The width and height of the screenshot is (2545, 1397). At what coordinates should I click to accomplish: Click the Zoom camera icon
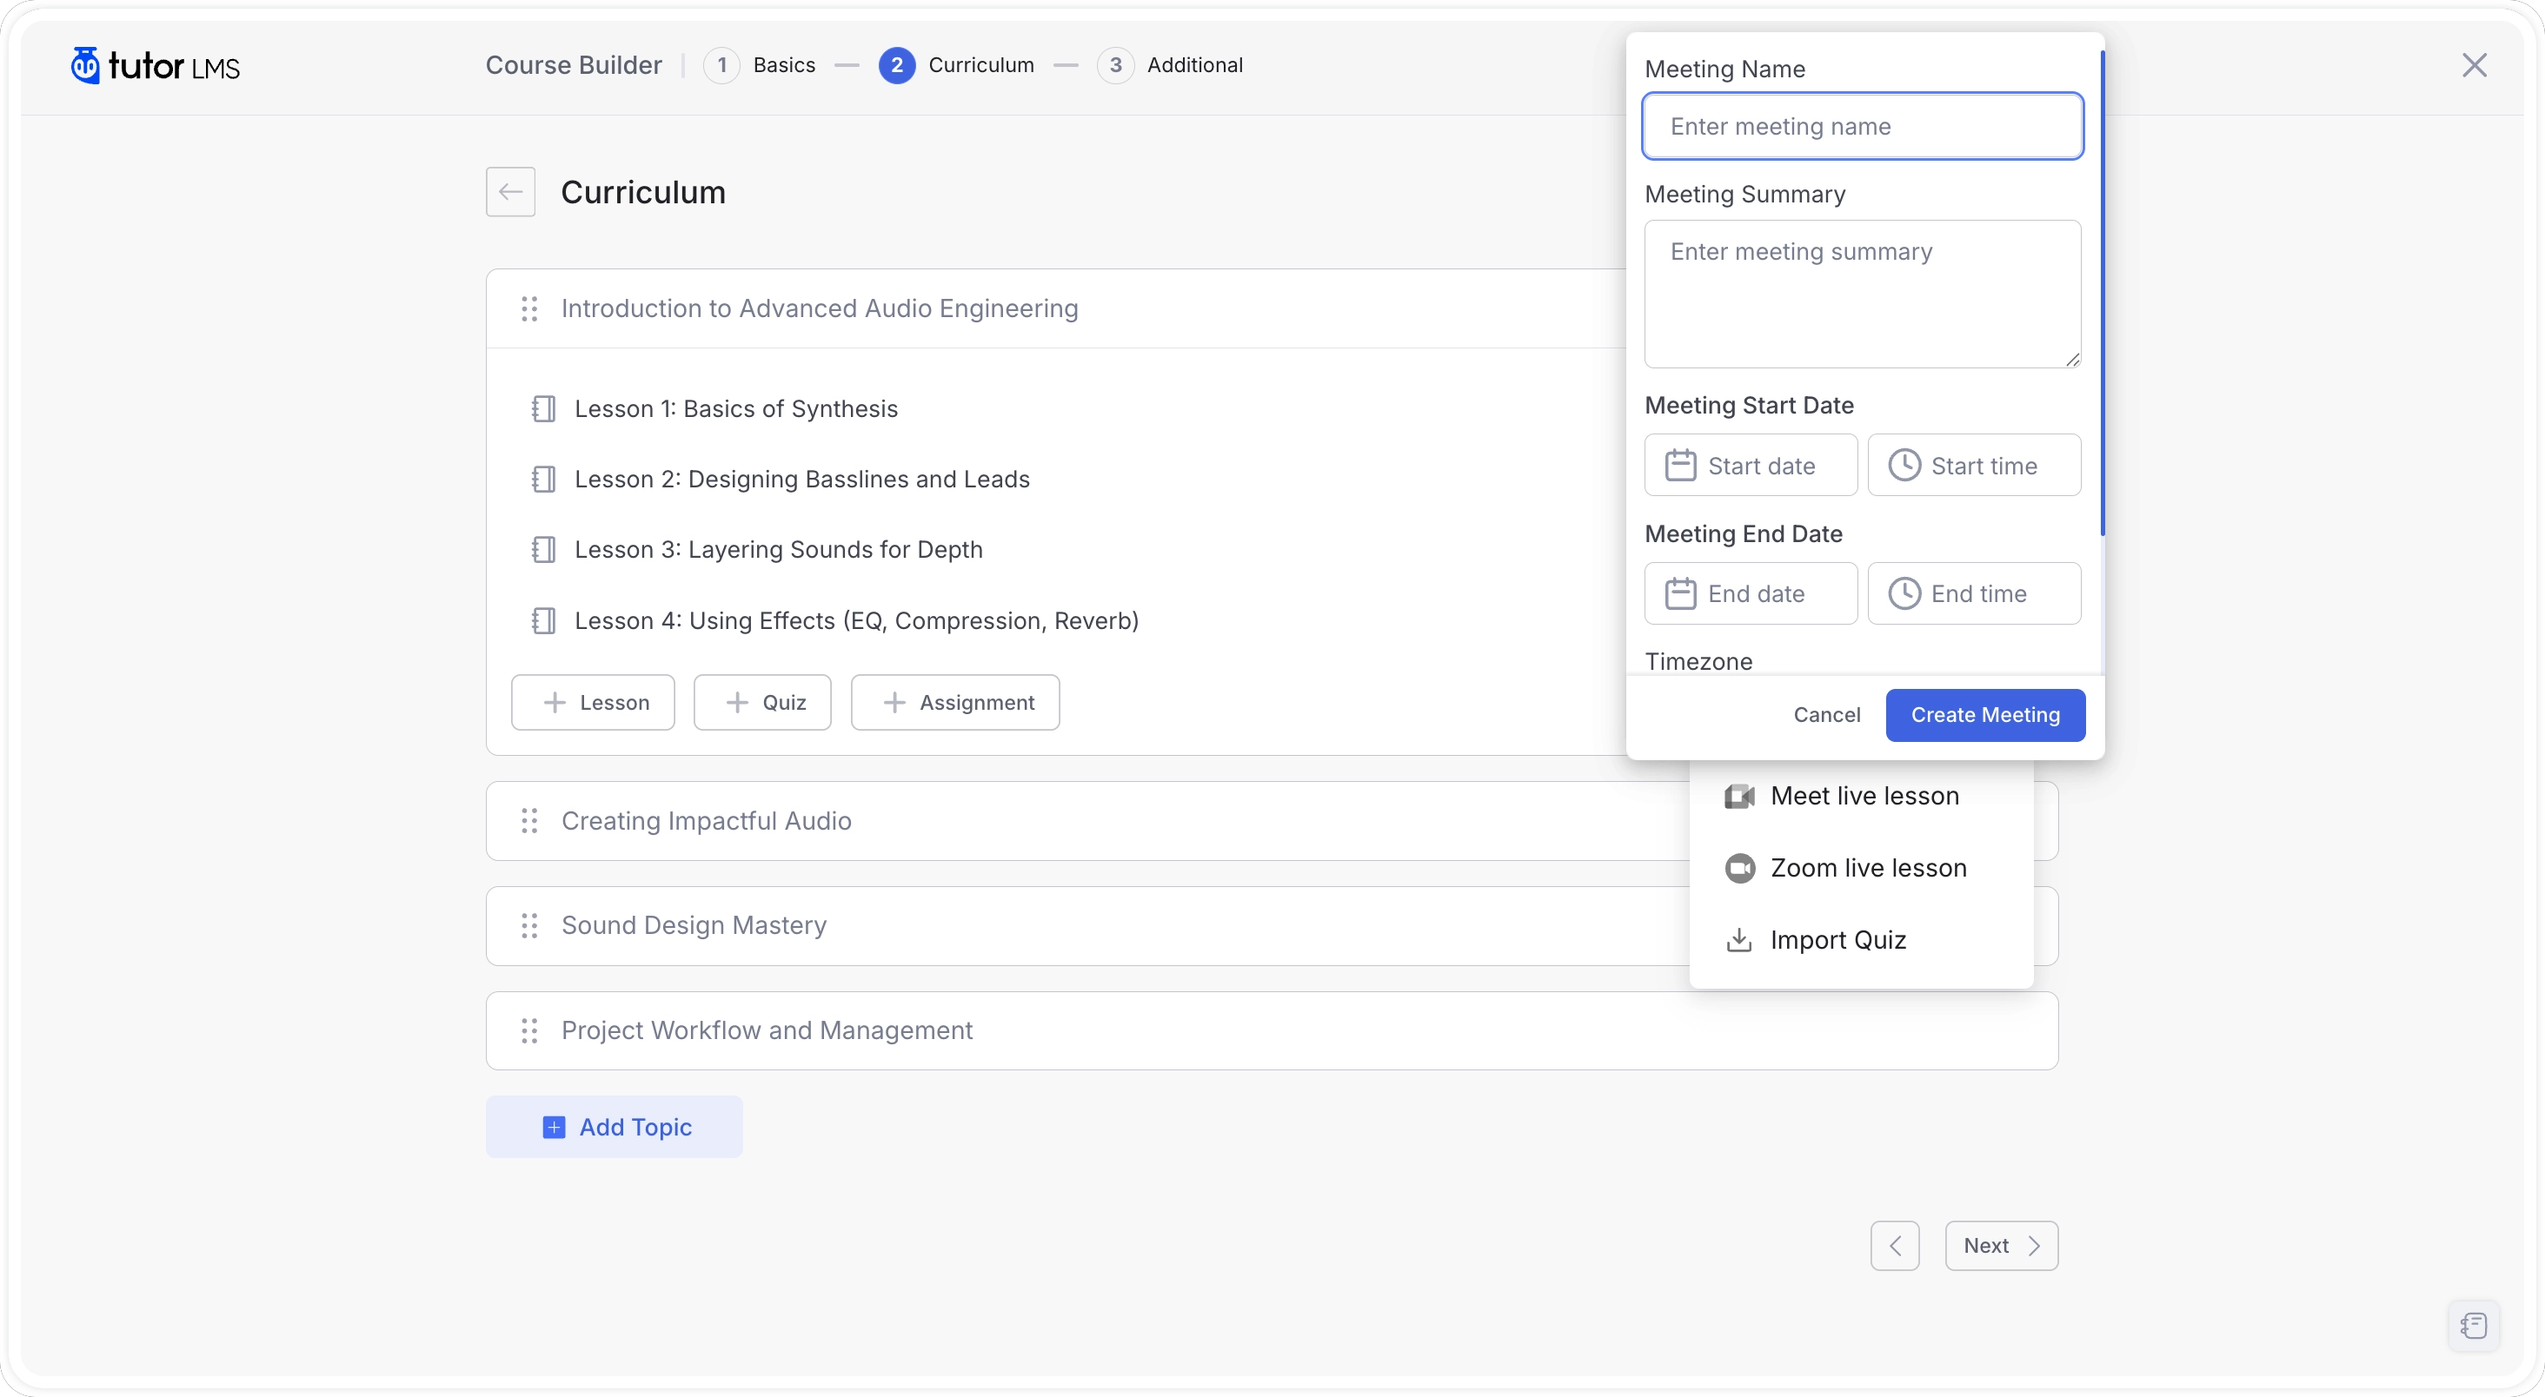[x=1738, y=868]
